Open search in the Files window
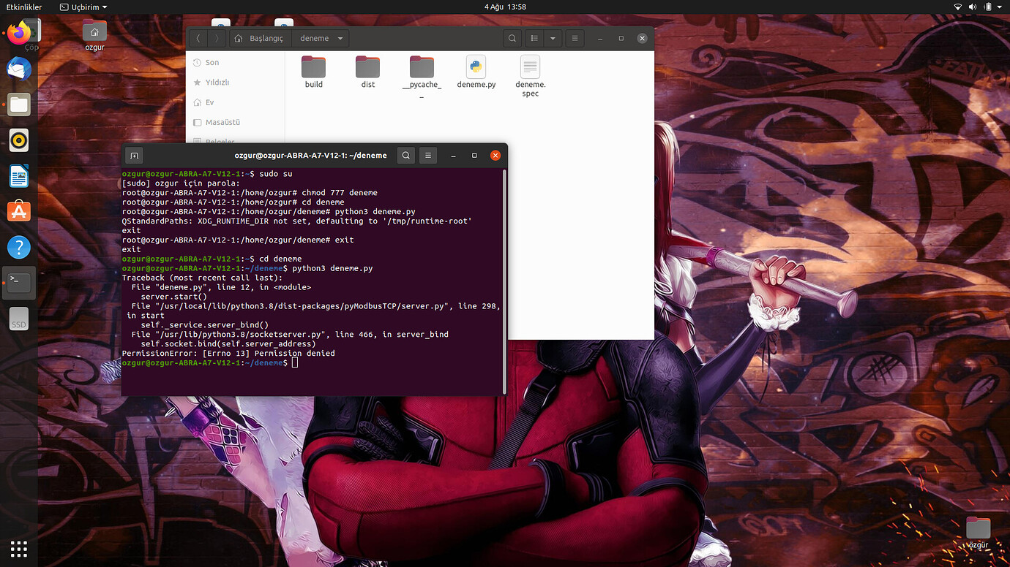Image resolution: width=1010 pixels, height=567 pixels. point(512,38)
